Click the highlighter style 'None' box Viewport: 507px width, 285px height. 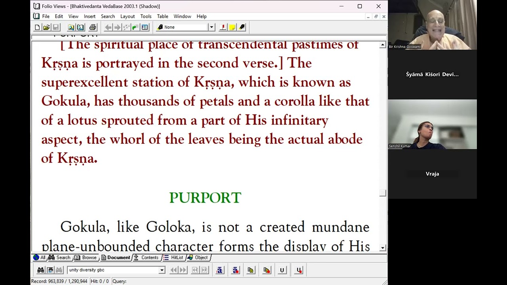click(x=183, y=27)
